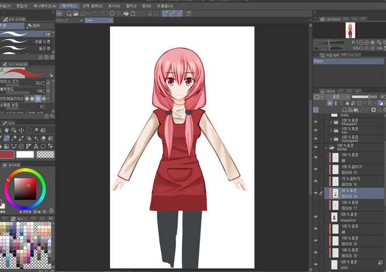
Task: Click the Scale/rotate transform icon
Action: [133, 14]
